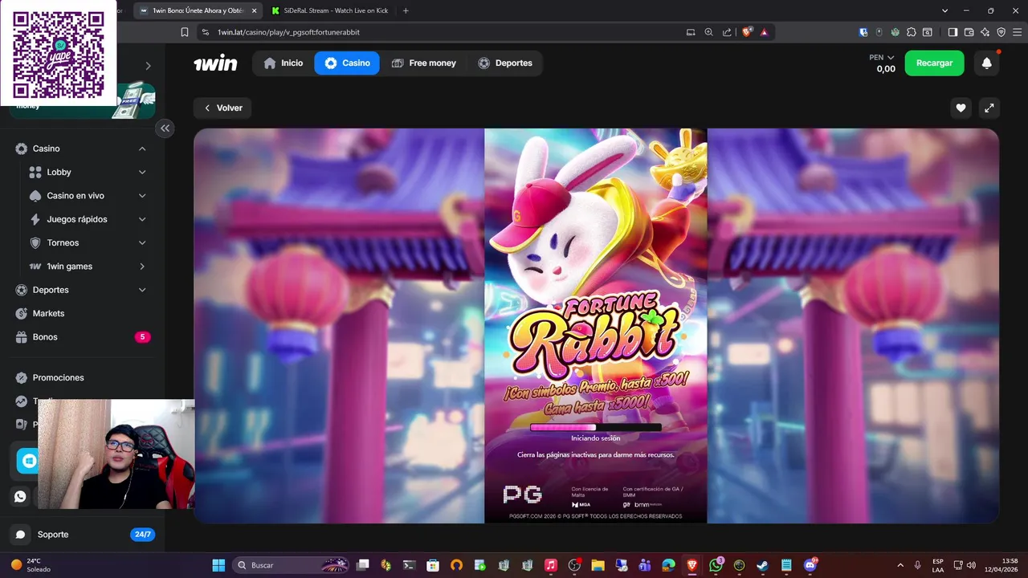
Task: Click the share page icon in address bar
Action: 727,32
